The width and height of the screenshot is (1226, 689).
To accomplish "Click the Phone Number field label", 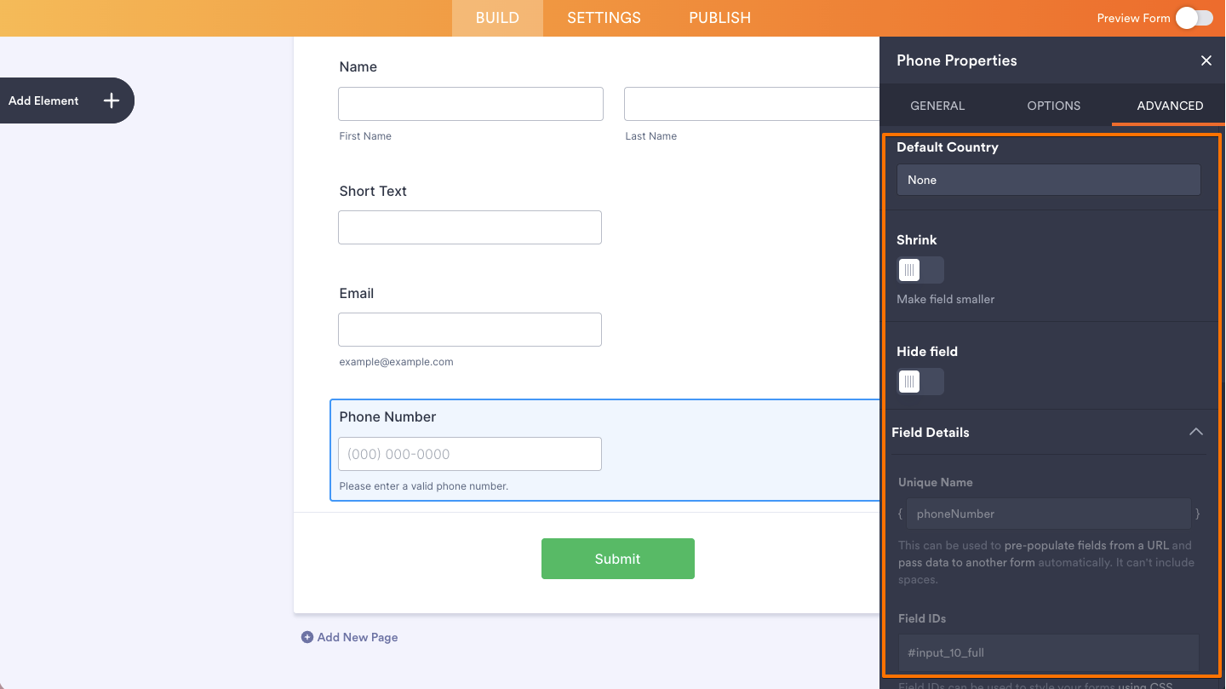I will pyautogui.click(x=387, y=416).
